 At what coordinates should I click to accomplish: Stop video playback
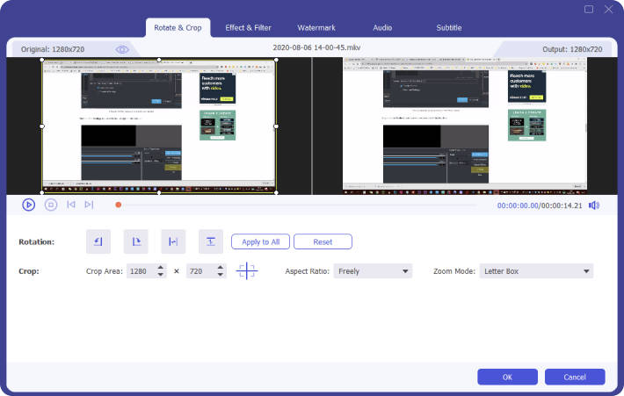[51, 205]
